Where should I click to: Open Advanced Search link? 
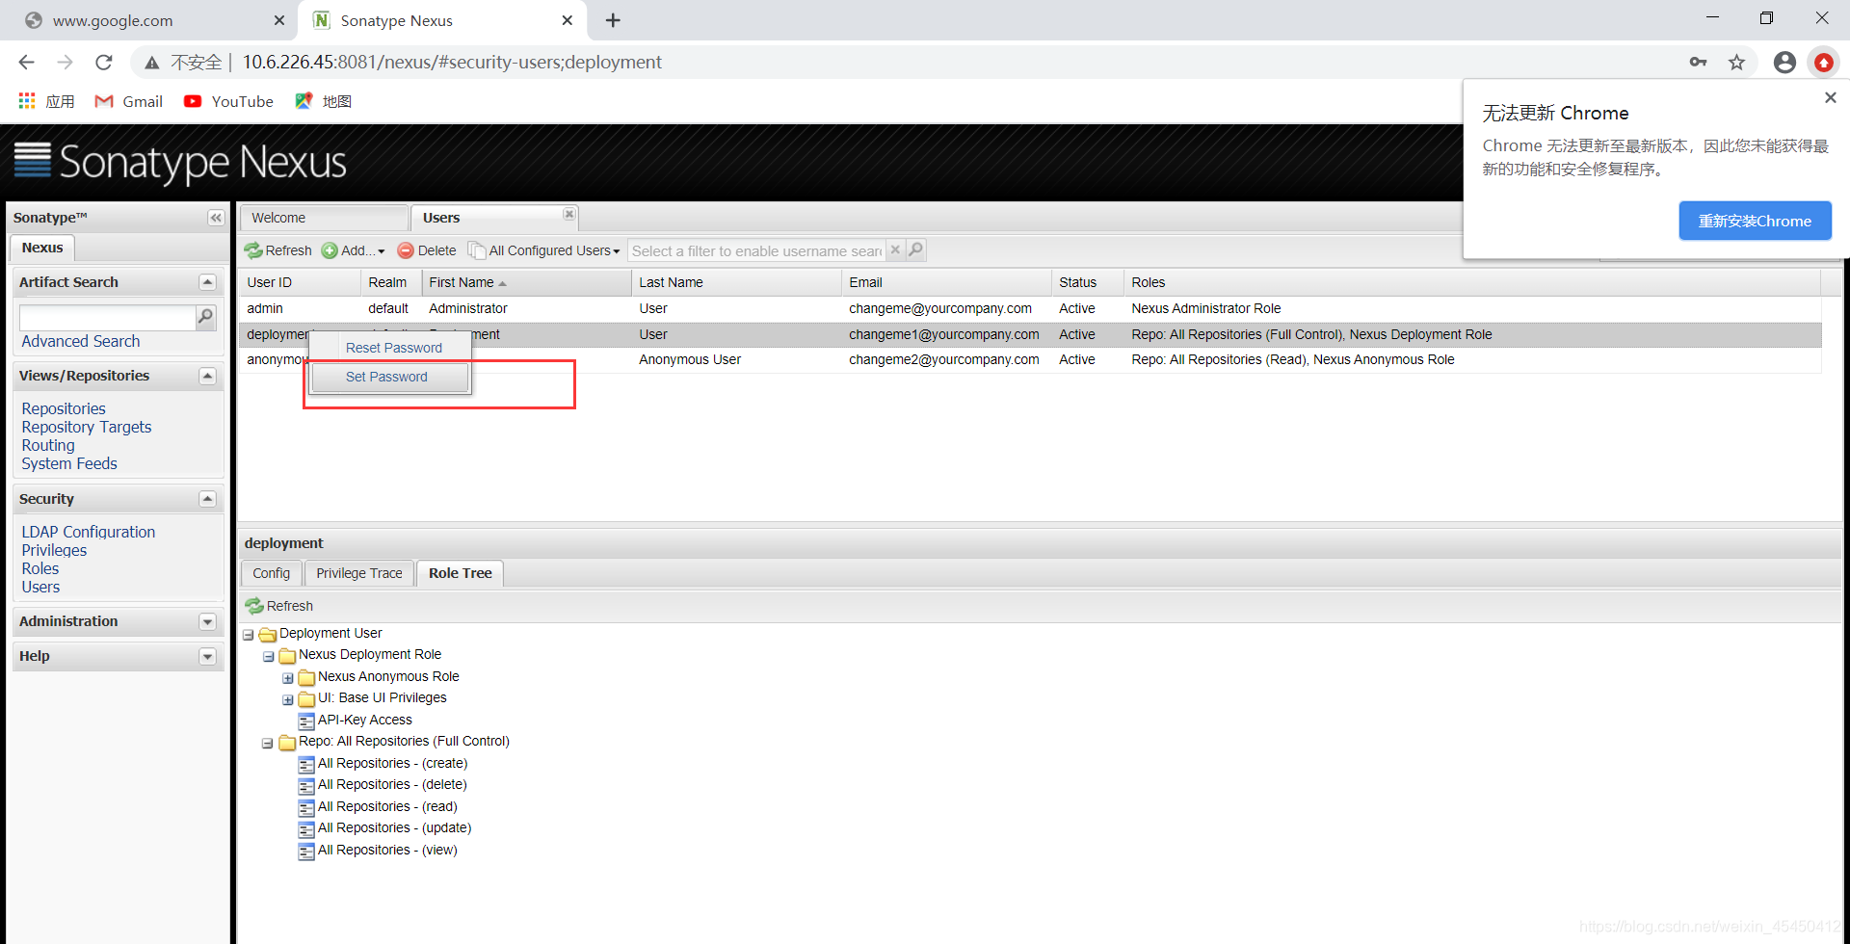click(80, 341)
